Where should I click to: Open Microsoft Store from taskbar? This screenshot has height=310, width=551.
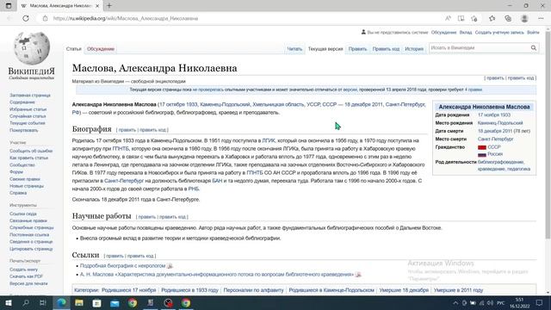point(97,302)
